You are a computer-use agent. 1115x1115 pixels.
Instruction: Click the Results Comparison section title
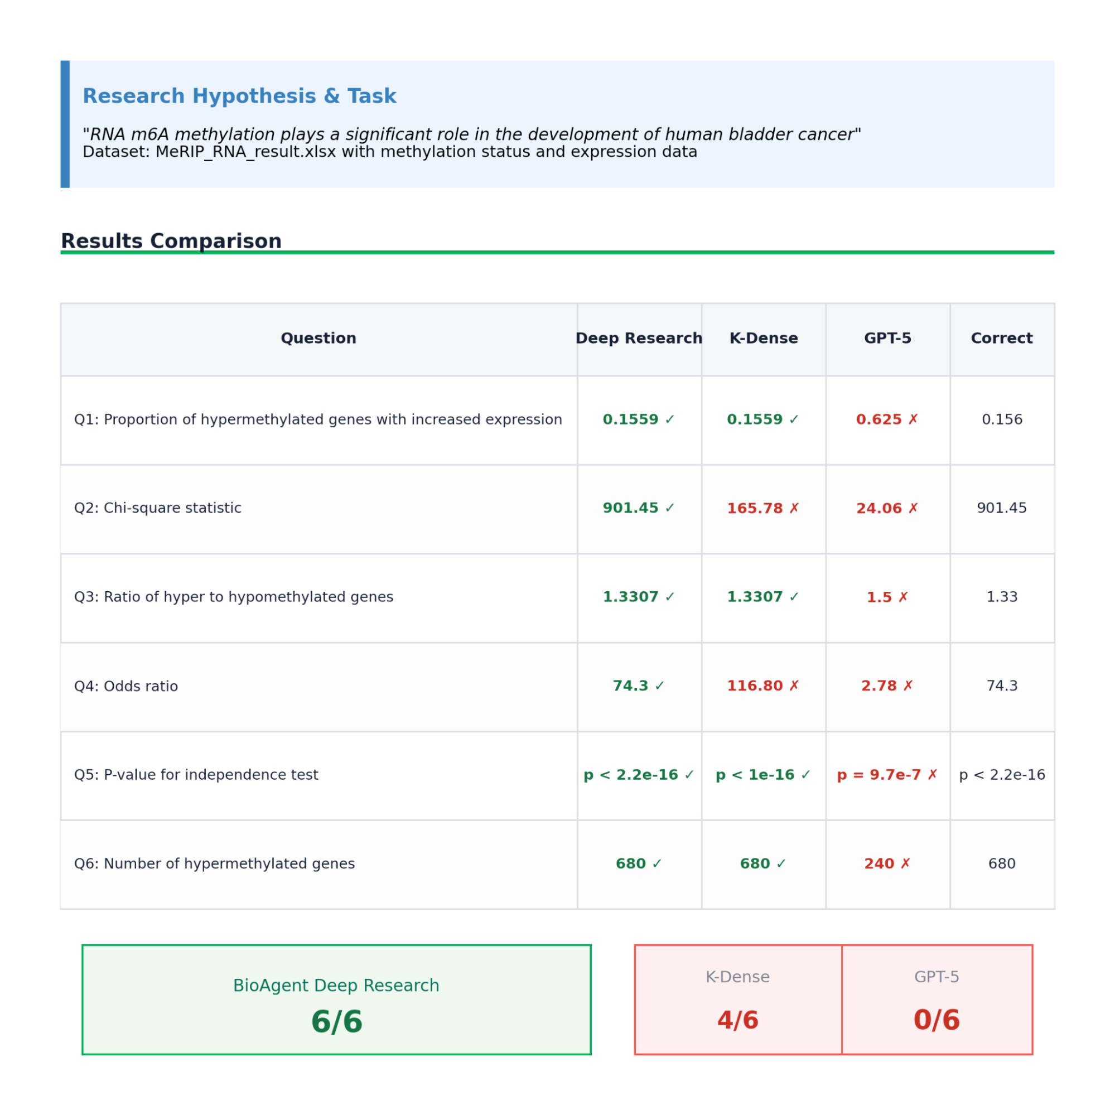(x=171, y=241)
